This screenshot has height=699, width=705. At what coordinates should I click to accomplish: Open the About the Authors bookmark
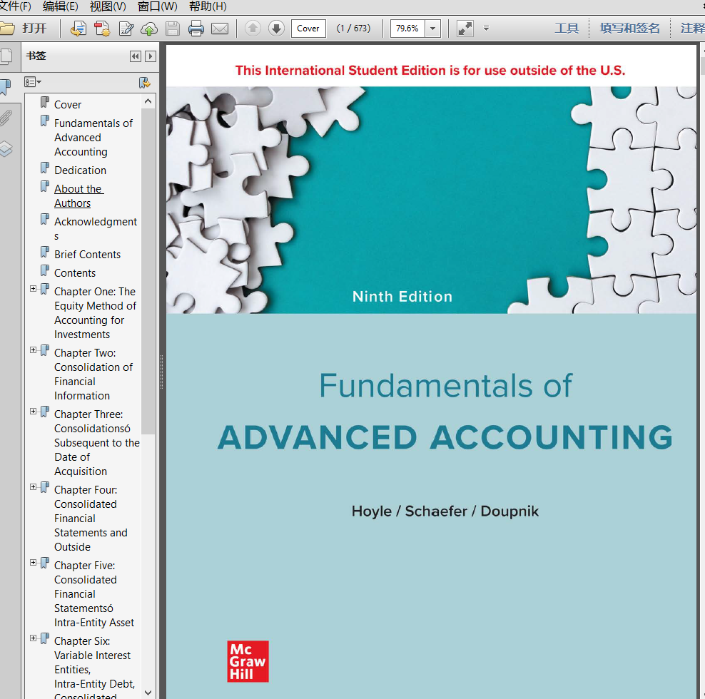point(78,196)
